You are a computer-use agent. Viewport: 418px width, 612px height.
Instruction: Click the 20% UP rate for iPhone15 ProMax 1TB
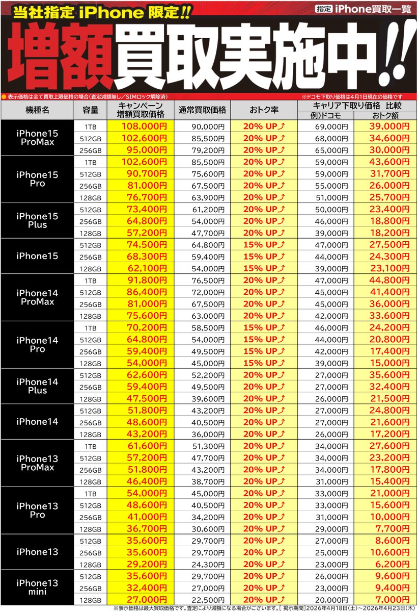264,126
